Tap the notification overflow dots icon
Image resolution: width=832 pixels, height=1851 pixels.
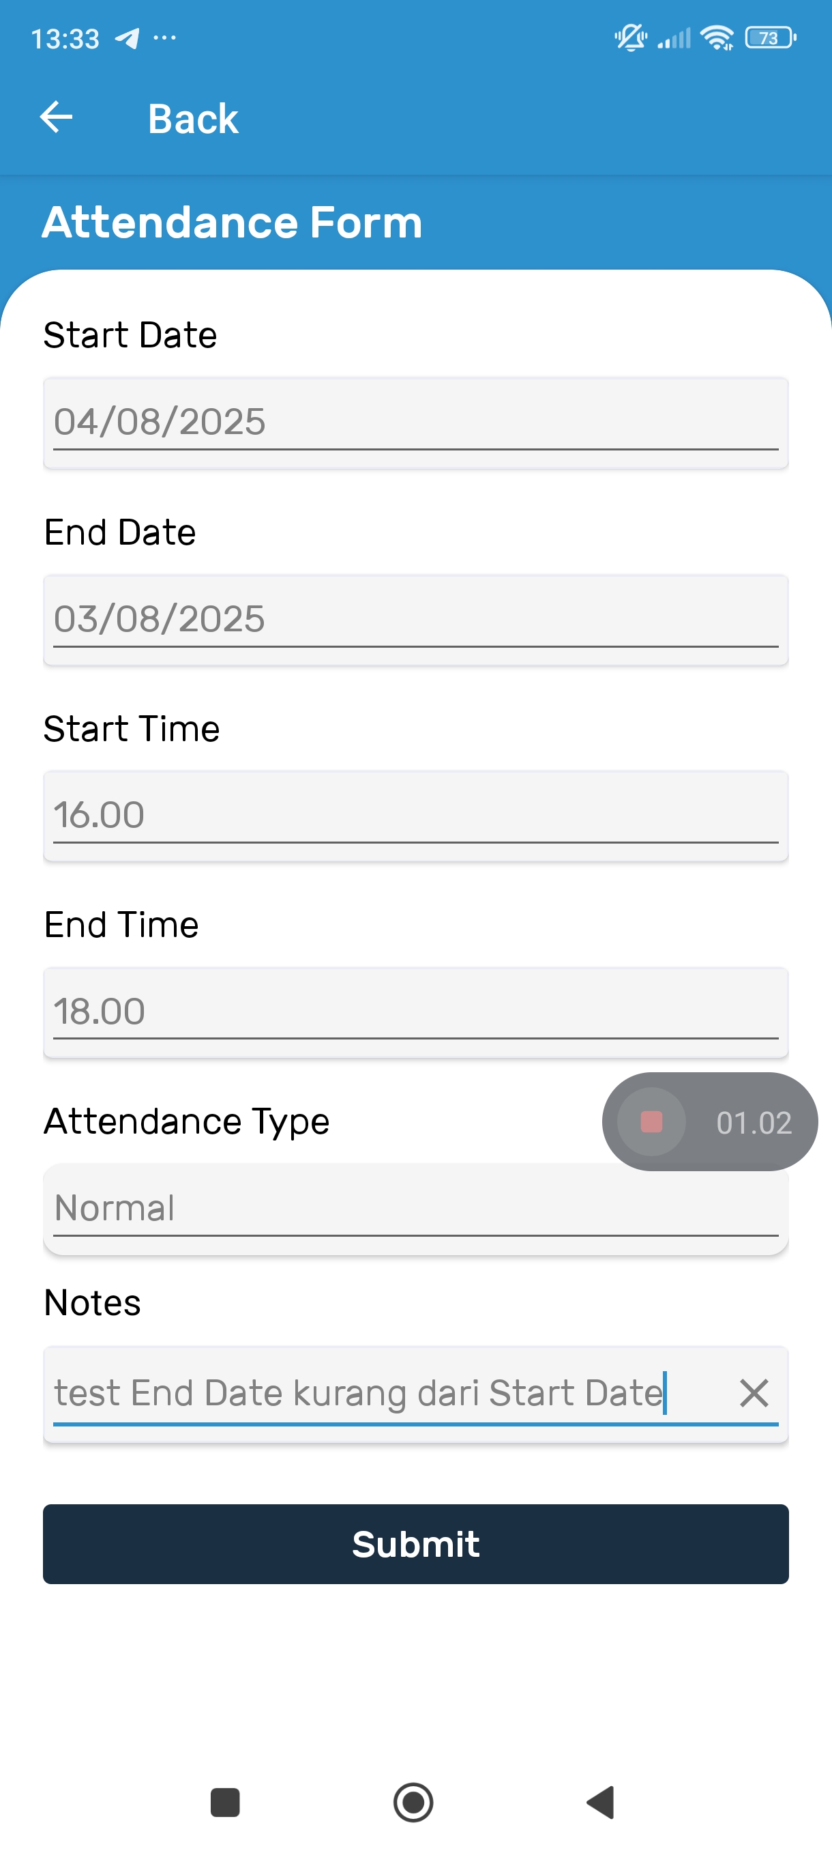(164, 38)
